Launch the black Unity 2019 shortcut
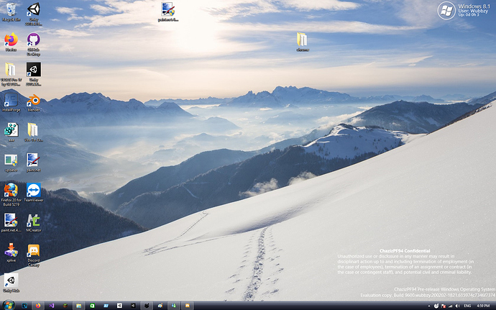This screenshot has width=496, height=310. [34, 74]
